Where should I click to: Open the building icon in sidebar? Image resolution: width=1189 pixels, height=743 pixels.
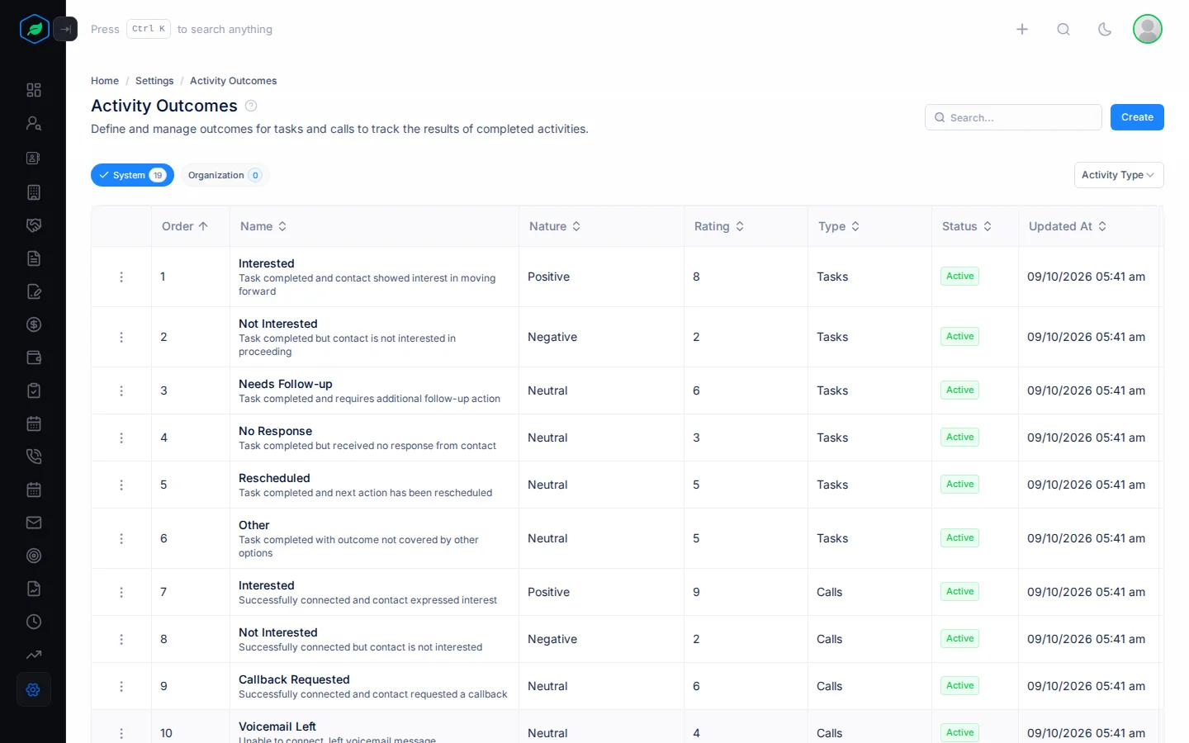[34, 192]
